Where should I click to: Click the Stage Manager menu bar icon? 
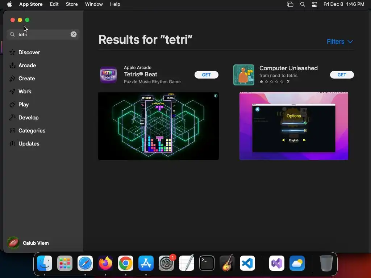click(x=290, y=4)
